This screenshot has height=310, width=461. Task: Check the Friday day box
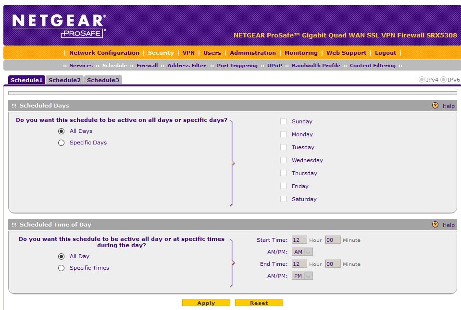(x=284, y=186)
